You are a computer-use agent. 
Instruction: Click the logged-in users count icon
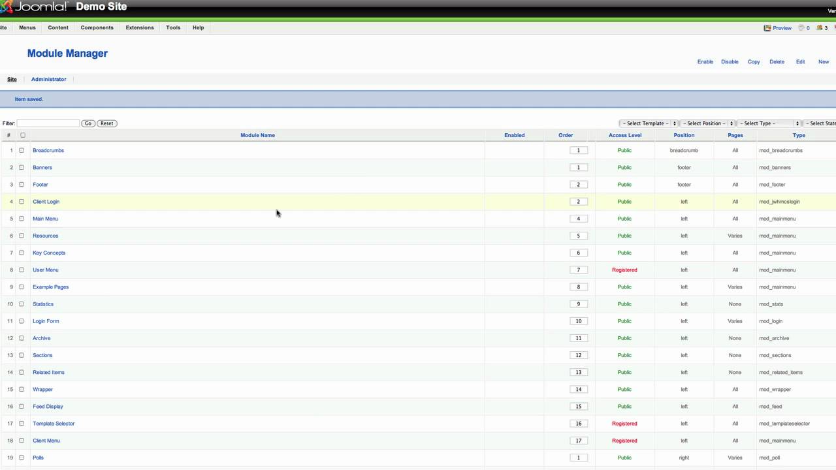pyautogui.click(x=820, y=27)
